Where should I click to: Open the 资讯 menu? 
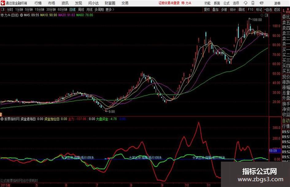(65, 3)
